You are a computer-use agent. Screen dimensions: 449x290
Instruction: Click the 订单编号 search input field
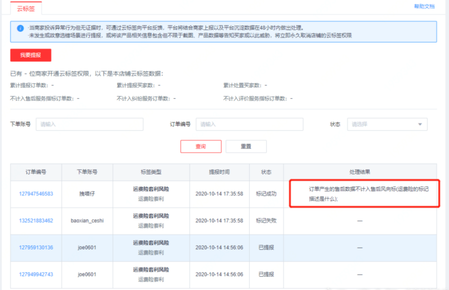249,124
